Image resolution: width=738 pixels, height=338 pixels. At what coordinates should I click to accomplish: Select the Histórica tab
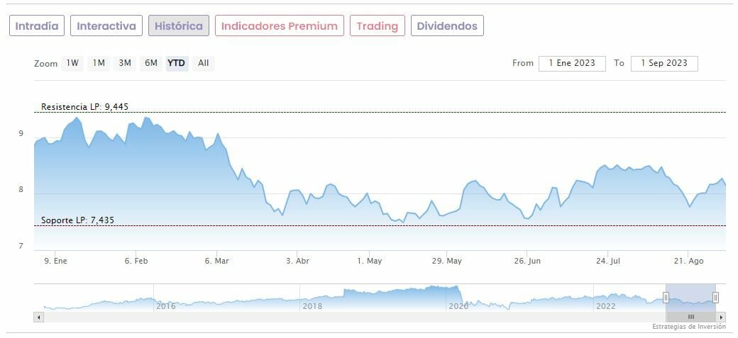click(179, 26)
